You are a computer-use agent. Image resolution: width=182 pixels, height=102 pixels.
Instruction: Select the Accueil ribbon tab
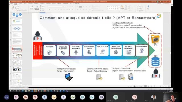coord(16,4)
